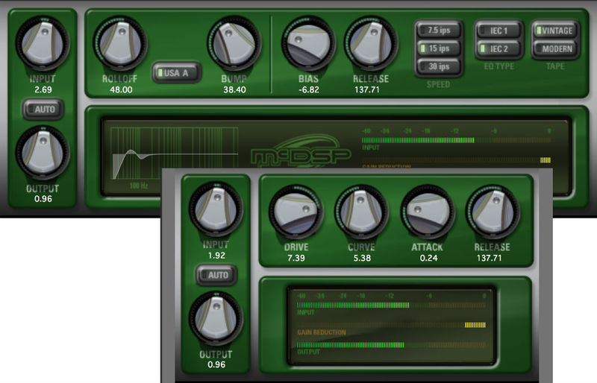Click the Bias value -6.82

[x=309, y=89]
